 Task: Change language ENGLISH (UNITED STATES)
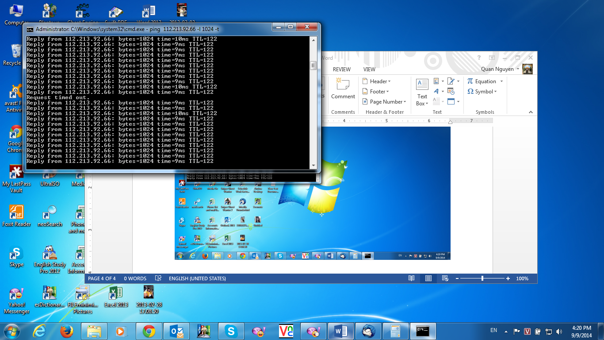click(x=197, y=278)
